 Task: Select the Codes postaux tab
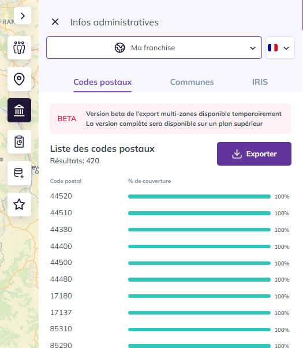[103, 82]
